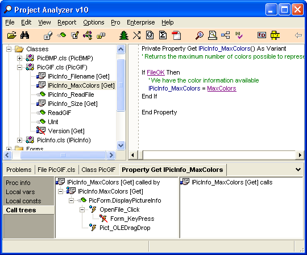Select IPicInfo_ReadFile in the tree
307x255 pixels.
pyautogui.click(x=71, y=94)
